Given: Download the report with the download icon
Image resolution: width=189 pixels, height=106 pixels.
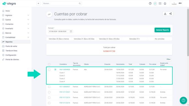Looking at the screenshot, I should click(165, 14).
